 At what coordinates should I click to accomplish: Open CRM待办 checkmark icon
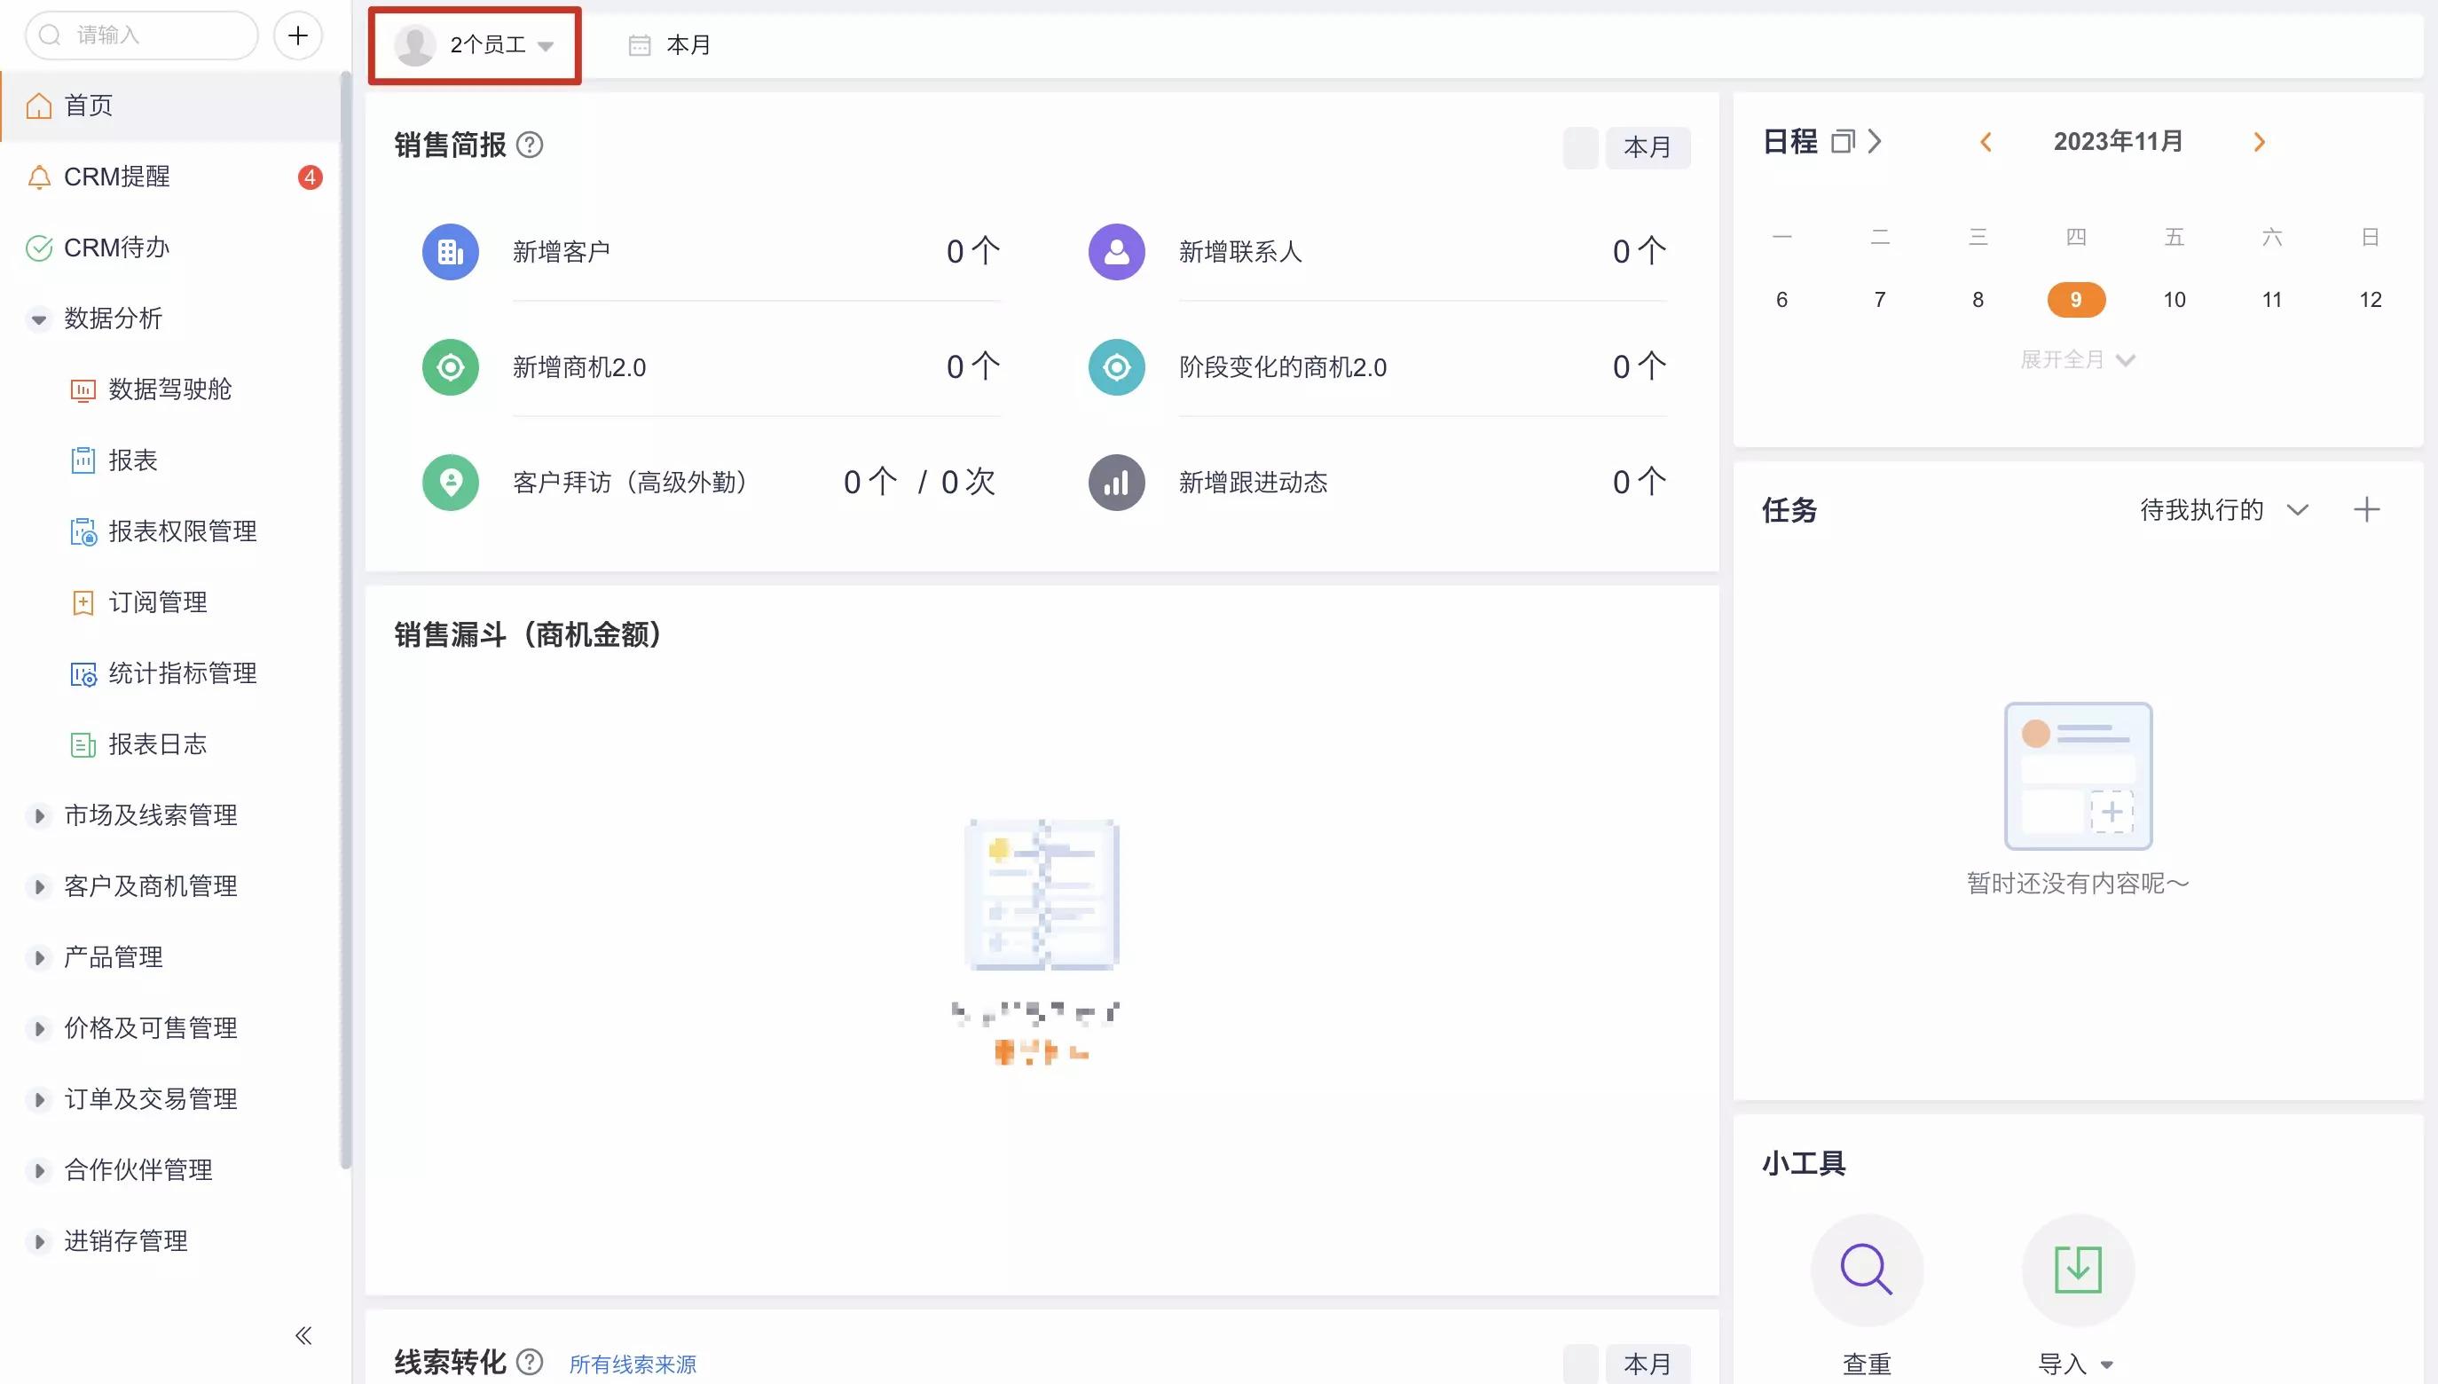(39, 248)
